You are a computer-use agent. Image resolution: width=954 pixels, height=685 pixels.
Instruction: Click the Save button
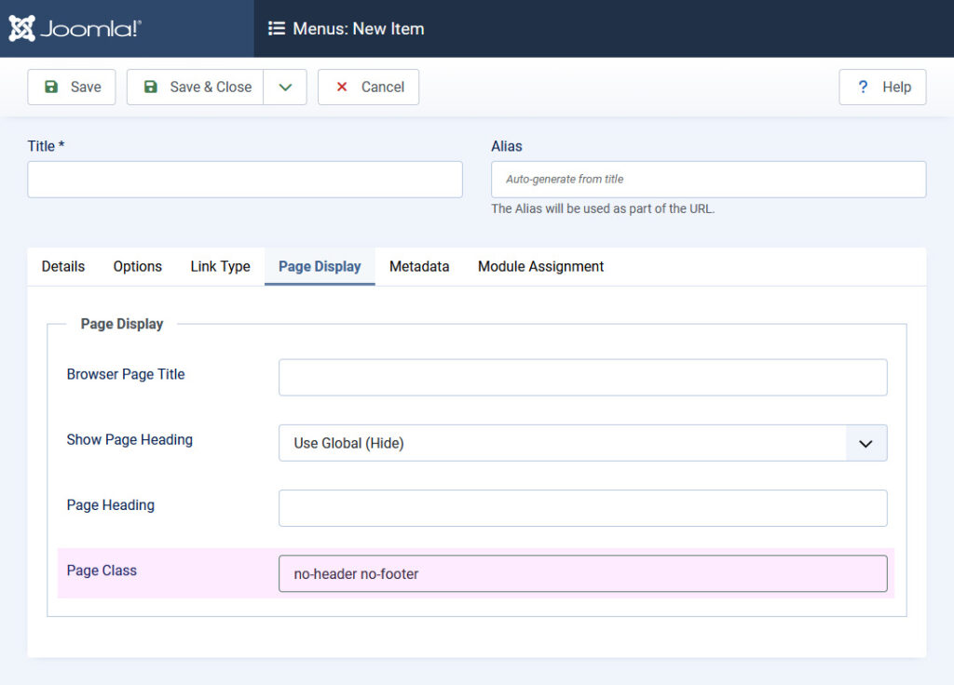pos(72,87)
